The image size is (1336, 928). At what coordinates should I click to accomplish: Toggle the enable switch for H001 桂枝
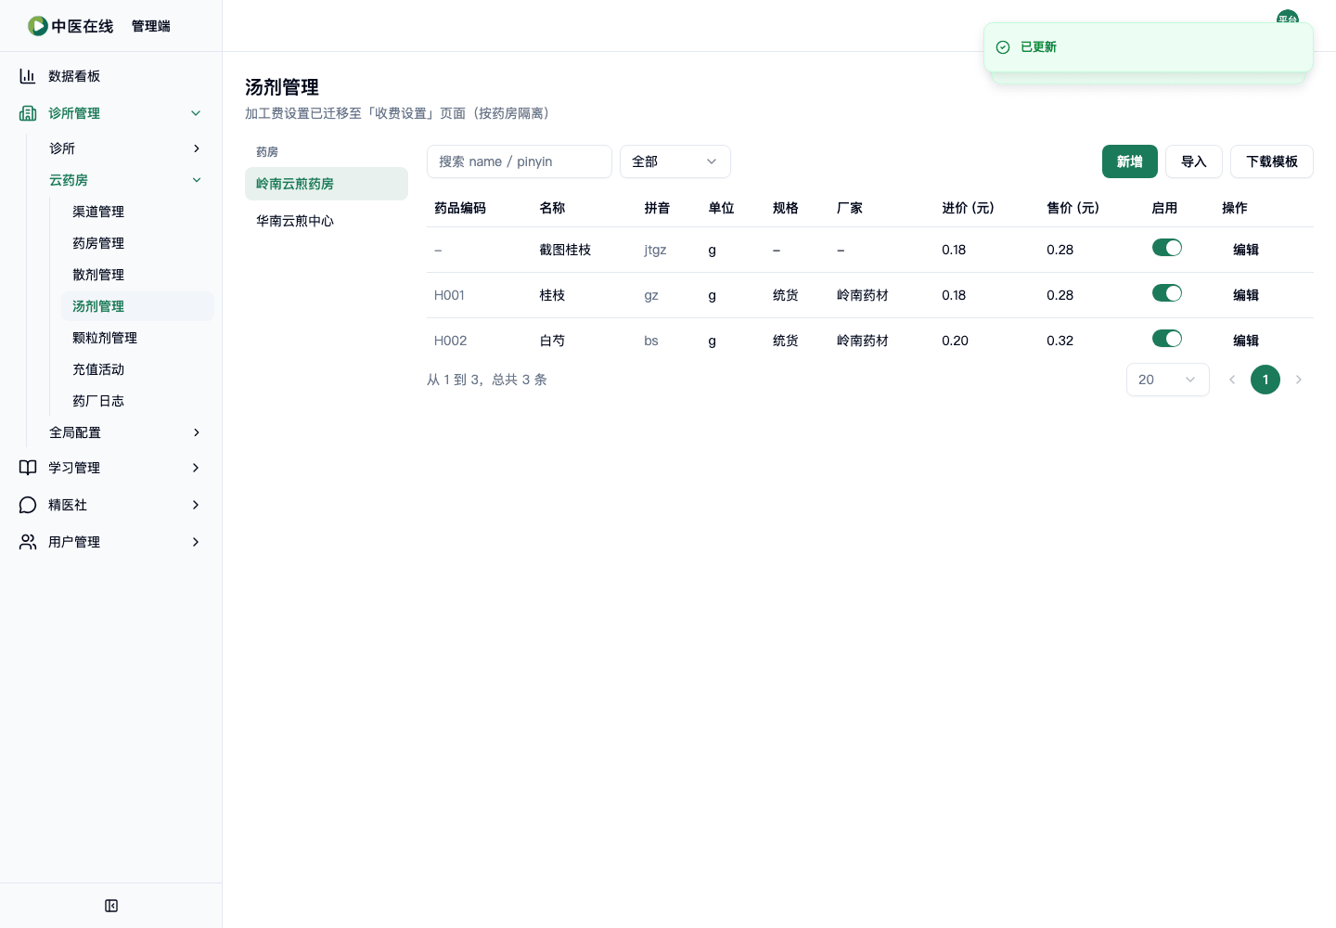1167,293
